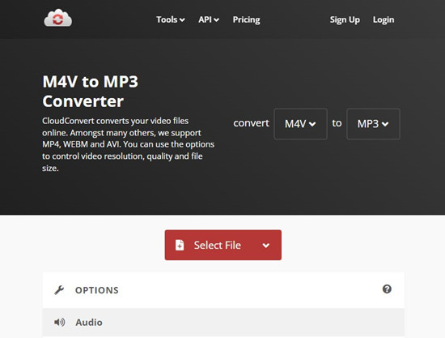Open the MP3 target format dropdown

[x=373, y=124]
